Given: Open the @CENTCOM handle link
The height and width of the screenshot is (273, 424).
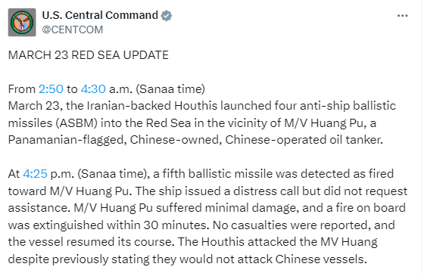Looking at the screenshot, I should click(73, 29).
